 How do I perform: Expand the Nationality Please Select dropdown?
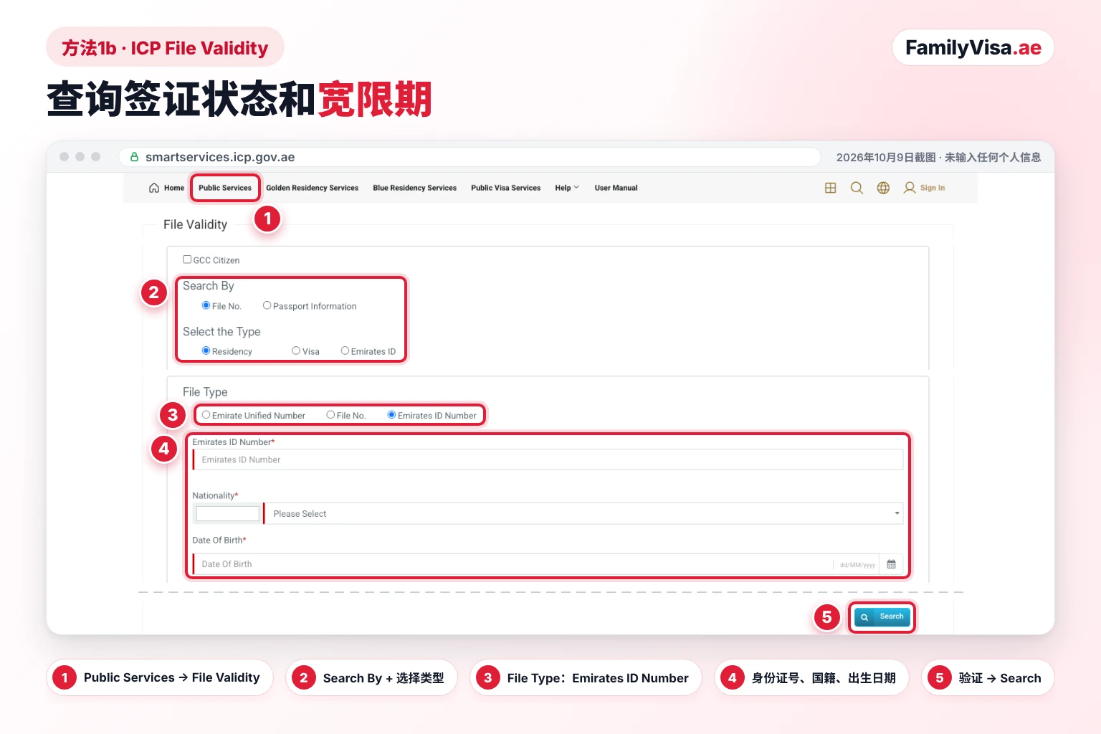583,513
